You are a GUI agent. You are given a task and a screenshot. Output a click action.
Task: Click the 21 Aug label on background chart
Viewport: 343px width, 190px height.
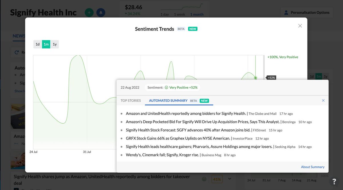tap(312, 180)
